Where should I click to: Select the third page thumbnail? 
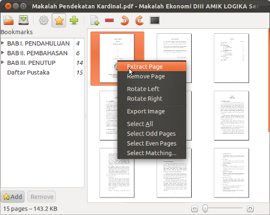(x=231, y=58)
